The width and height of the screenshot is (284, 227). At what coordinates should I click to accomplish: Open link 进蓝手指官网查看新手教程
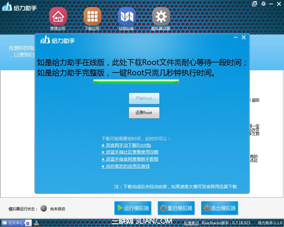[x=130, y=159]
